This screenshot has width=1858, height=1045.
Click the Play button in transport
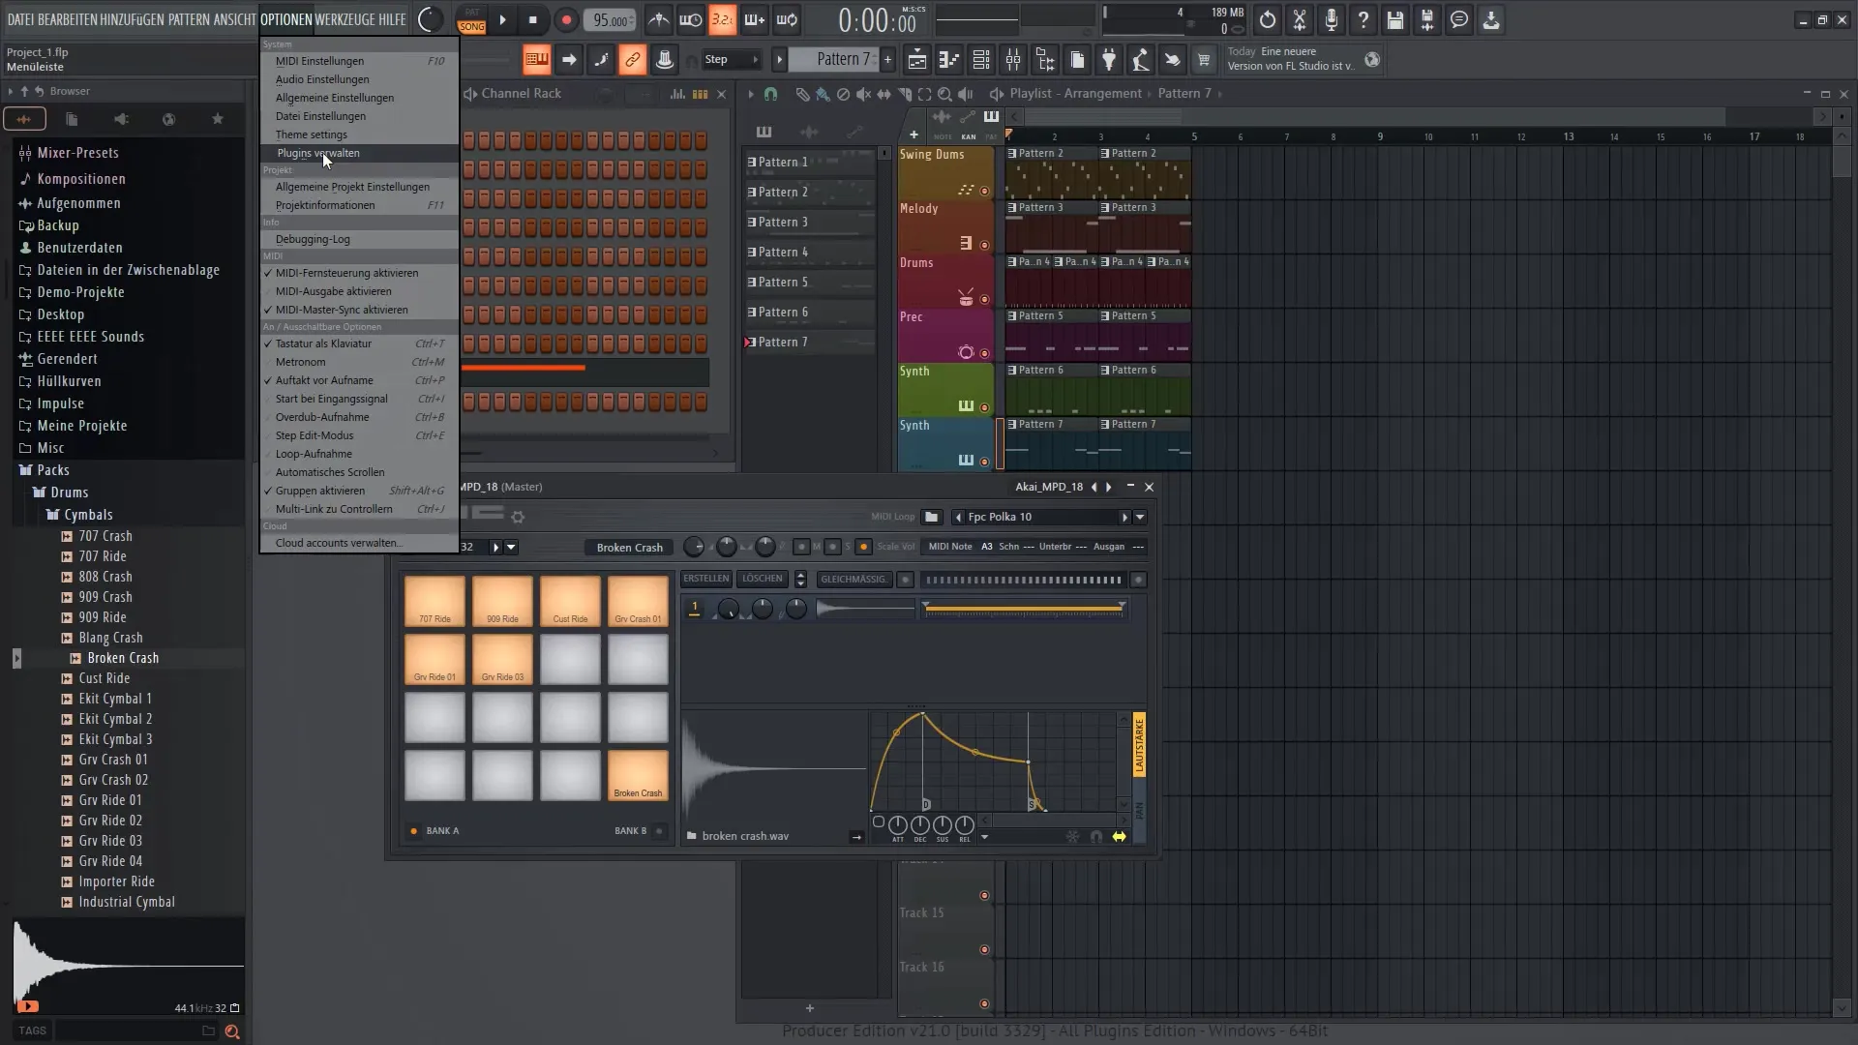tap(502, 19)
